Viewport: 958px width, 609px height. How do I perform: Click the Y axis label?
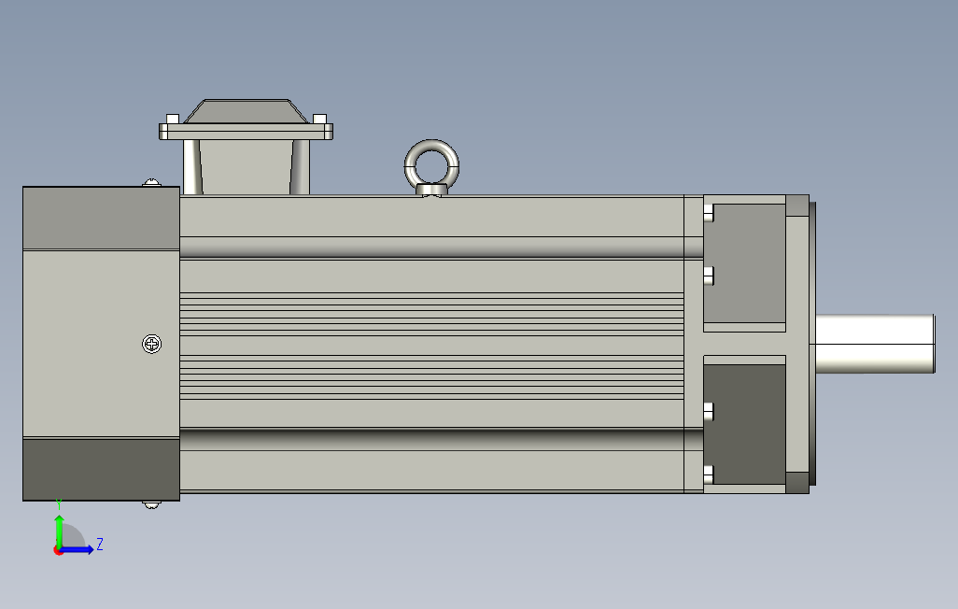[x=59, y=503]
